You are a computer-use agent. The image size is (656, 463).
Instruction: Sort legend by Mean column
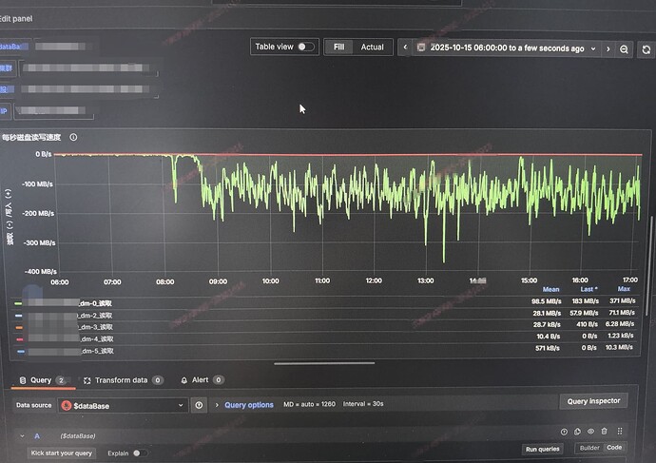[550, 289]
